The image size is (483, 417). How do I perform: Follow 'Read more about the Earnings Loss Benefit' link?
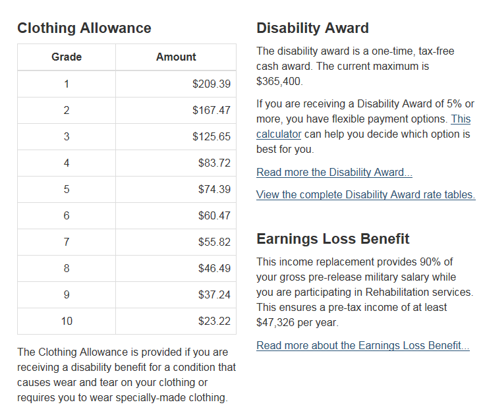pos(363,346)
